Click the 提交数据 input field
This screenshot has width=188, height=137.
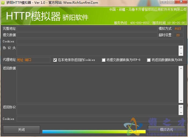pyautogui.click(x=87, y=35)
